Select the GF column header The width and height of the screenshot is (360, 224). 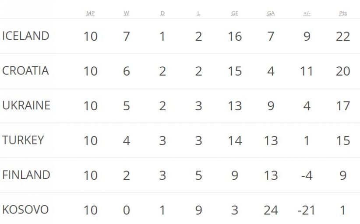click(235, 14)
